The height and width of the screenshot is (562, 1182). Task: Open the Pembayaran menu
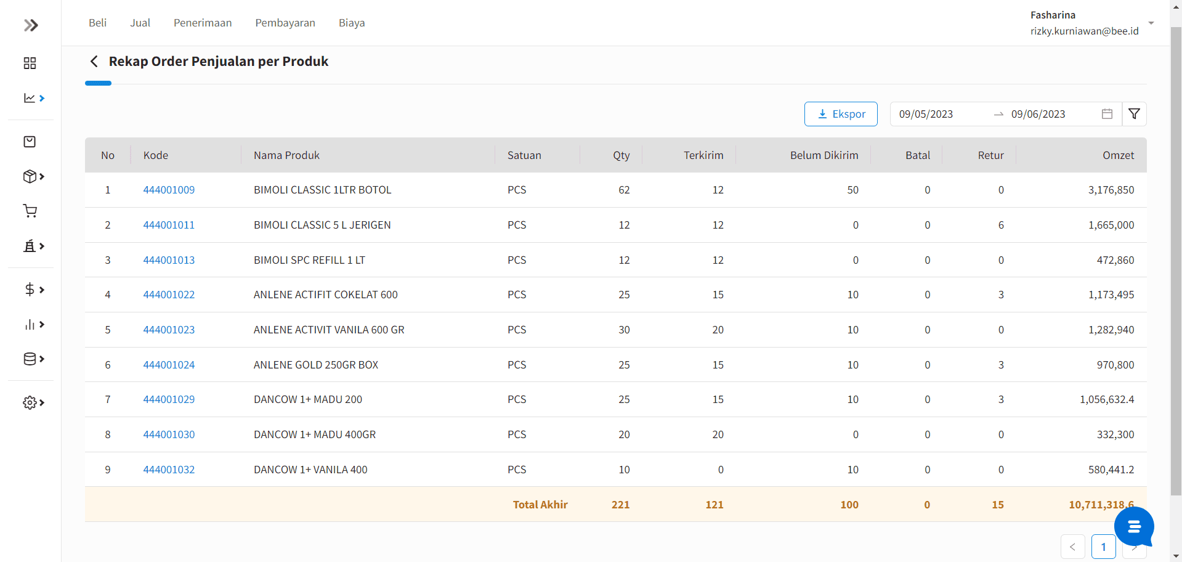tap(285, 23)
